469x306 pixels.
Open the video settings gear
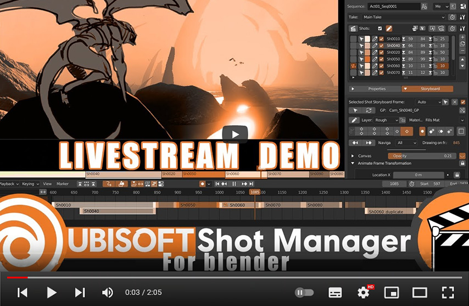tap(364, 293)
